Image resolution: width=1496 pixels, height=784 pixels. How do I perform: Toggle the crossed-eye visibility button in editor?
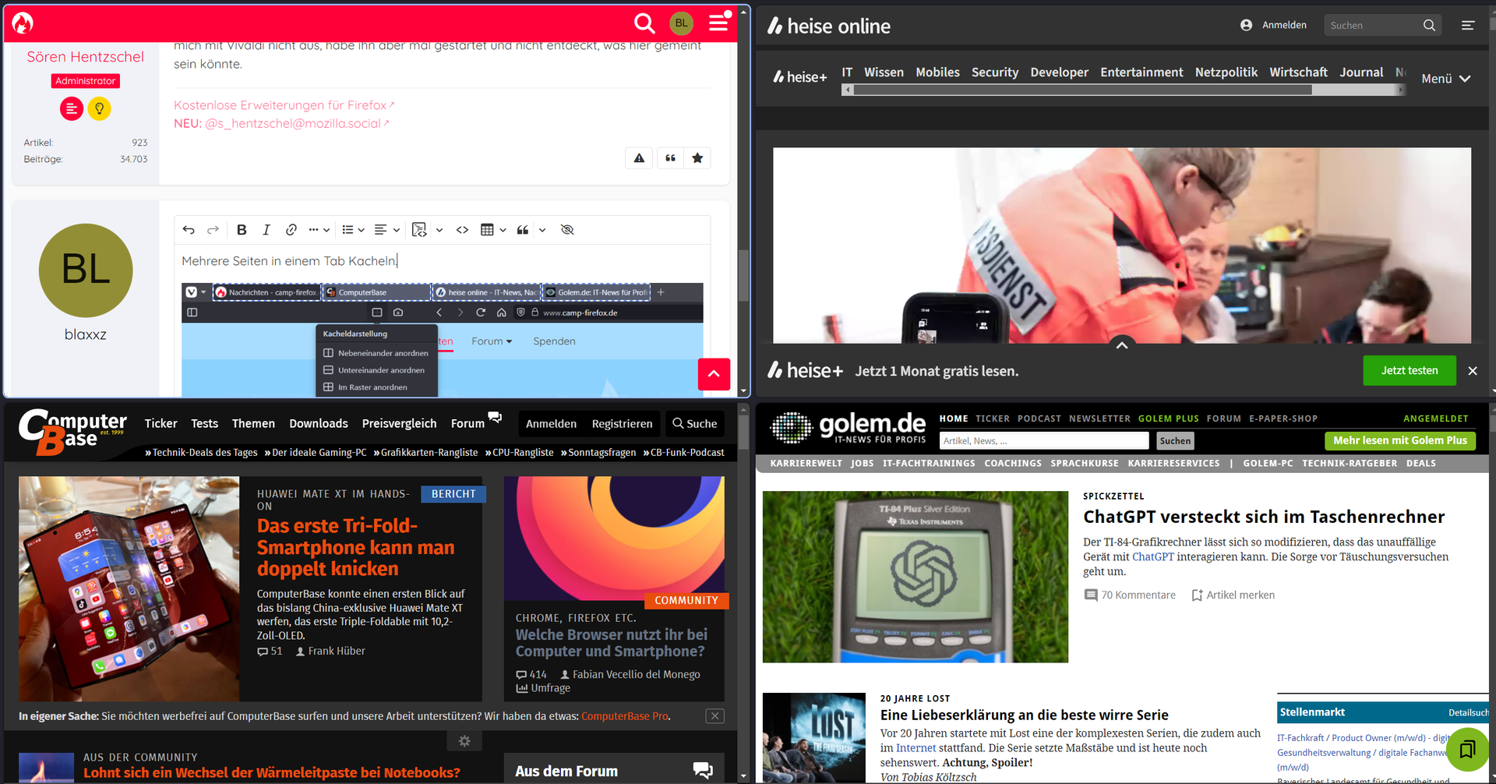[567, 230]
